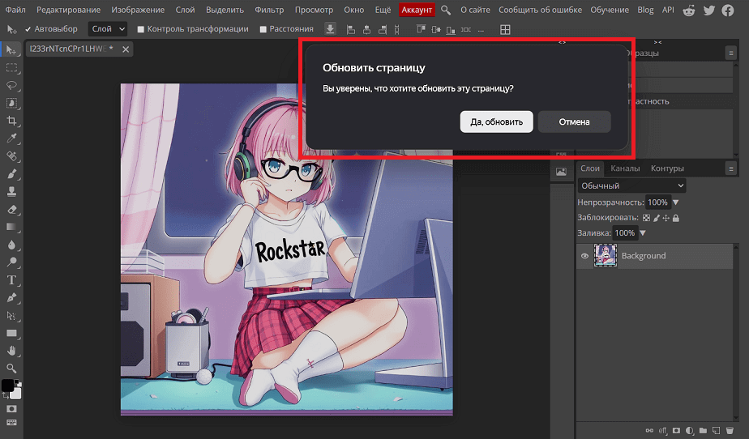Image resolution: width=749 pixels, height=439 pixels.
Task: Expand the Непрозрачность slider arrow
Action: [x=676, y=202]
